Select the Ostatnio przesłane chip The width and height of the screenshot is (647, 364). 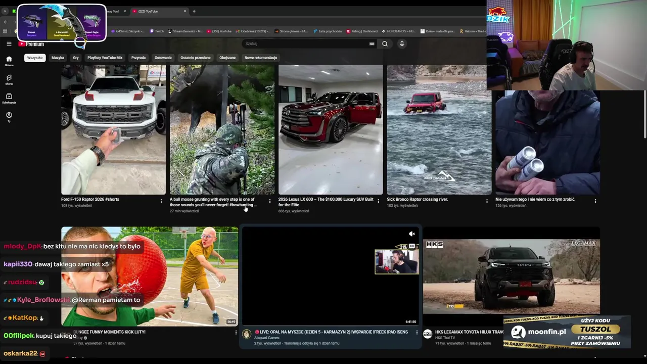tap(196, 58)
